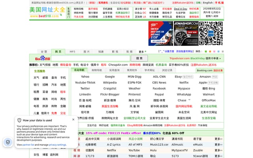Image resolution: width=253 pixels, height=158 pixels.
Task: Click the best918.com site logo
Action: point(47,12)
